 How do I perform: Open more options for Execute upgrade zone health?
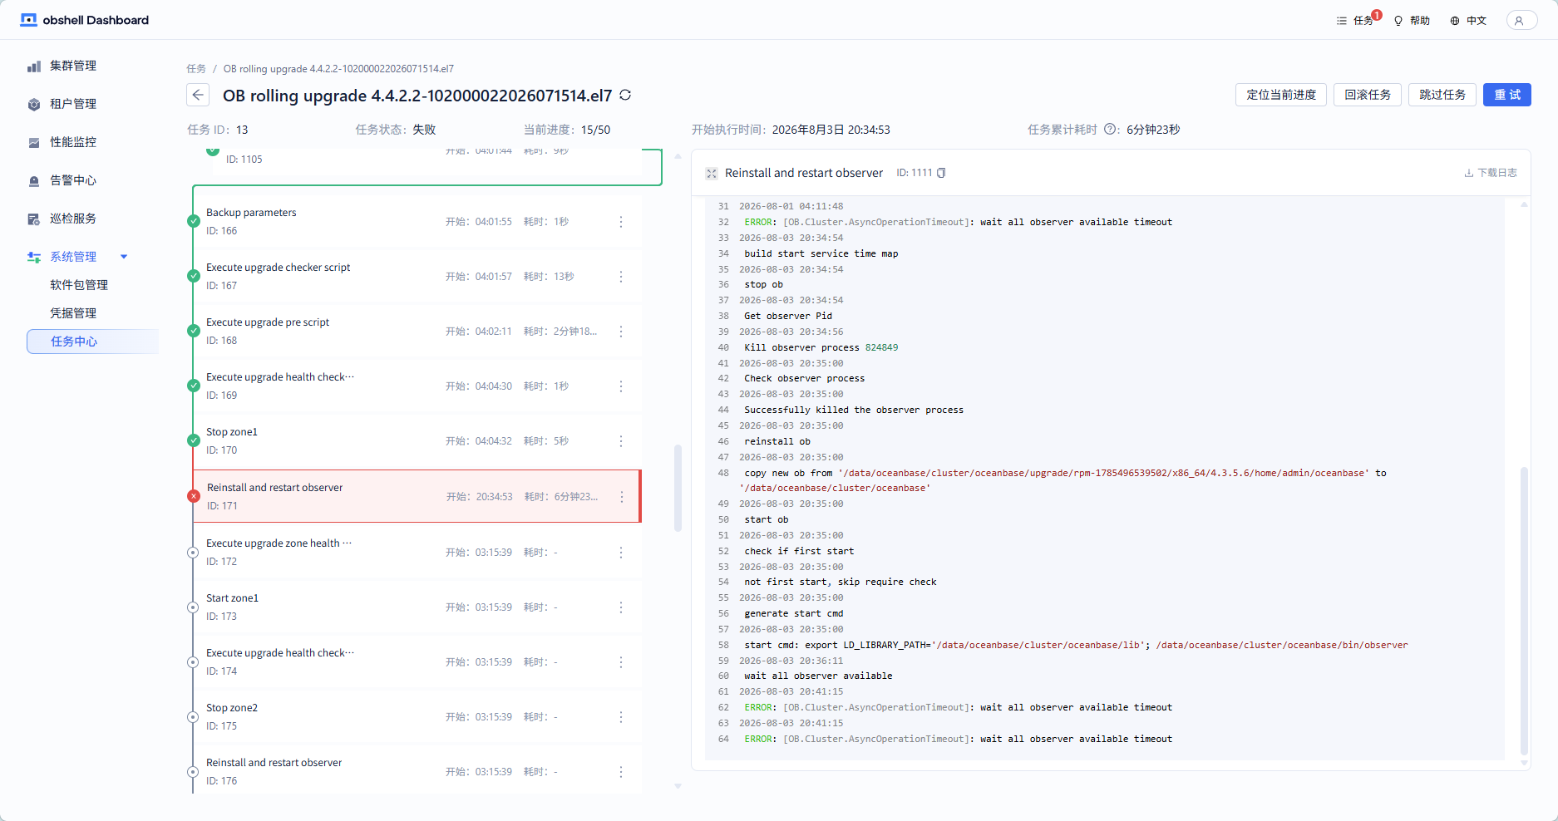click(x=621, y=553)
